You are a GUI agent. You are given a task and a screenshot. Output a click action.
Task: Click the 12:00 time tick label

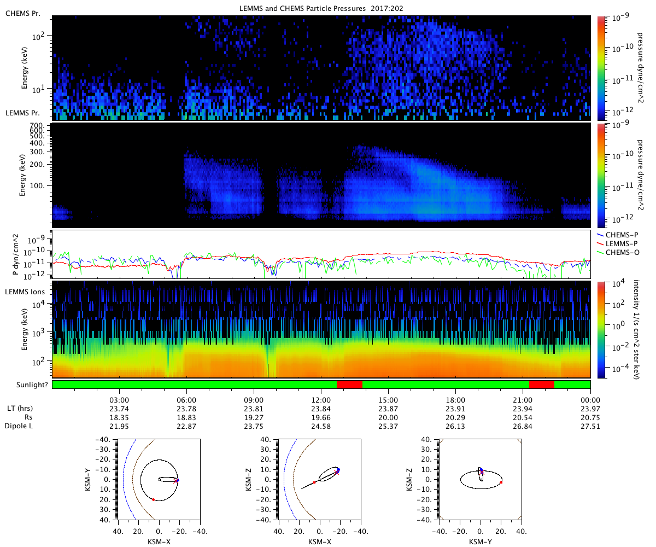[321, 400]
